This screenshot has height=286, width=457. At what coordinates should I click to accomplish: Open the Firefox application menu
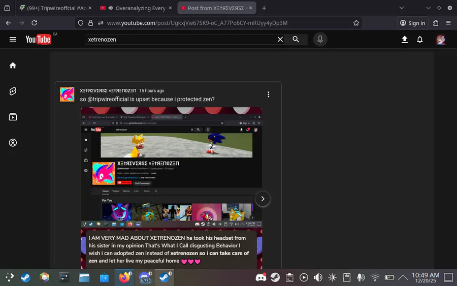(x=448, y=23)
